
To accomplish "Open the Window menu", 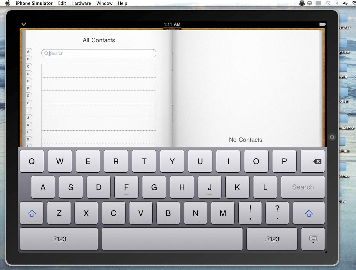I will [x=104, y=3].
